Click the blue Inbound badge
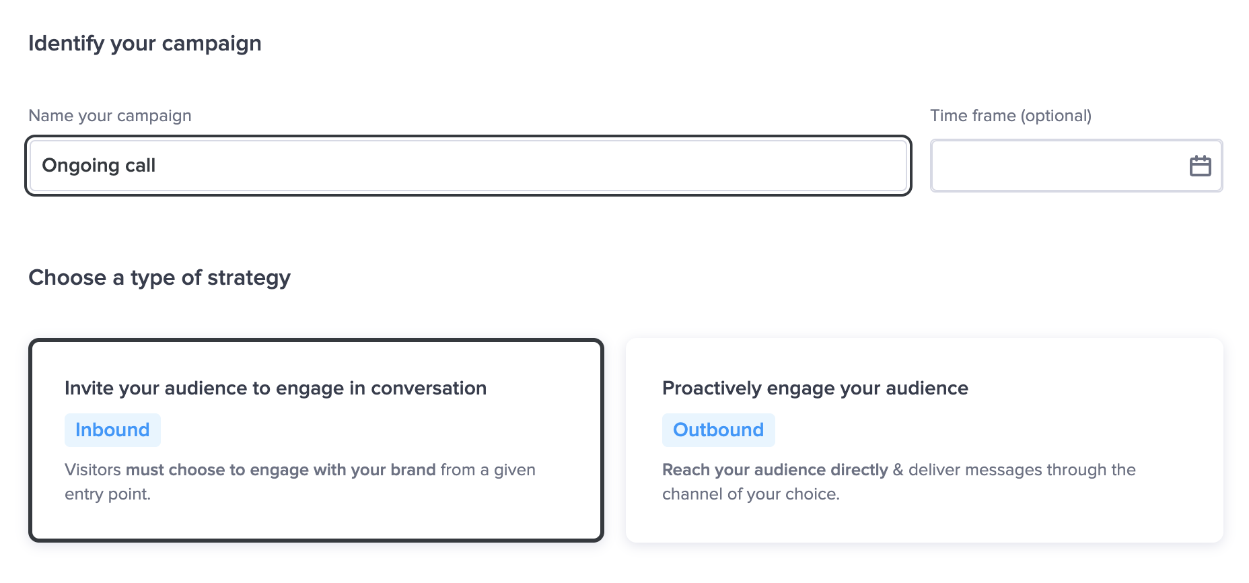This screenshot has height=583, width=1249. (112, 430)
